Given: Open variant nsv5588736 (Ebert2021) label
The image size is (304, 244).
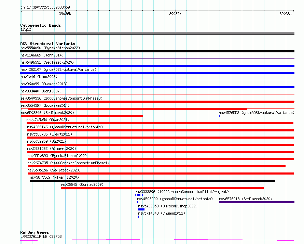Looking at the screenshot, I should click(50, 134).
